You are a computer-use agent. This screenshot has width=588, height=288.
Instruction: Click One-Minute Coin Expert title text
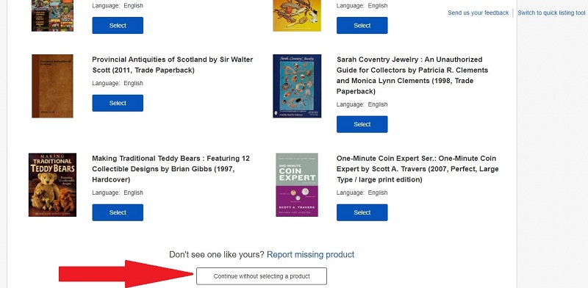pyautogui.click(x=417, y=169)
